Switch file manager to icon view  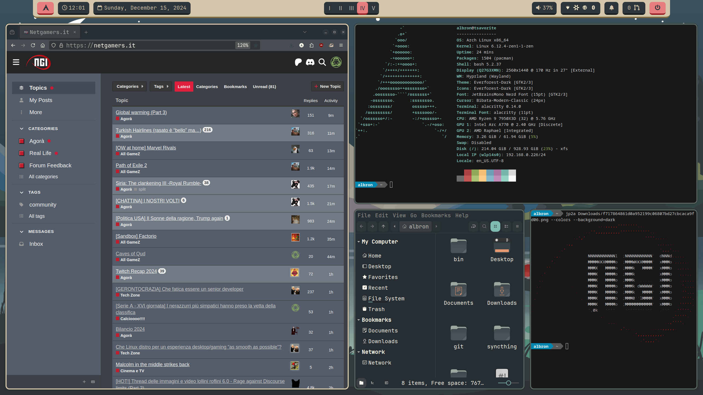tap(495, 226)
